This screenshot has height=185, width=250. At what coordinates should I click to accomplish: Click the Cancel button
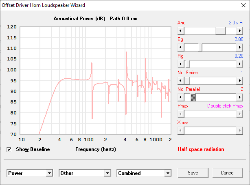(x=228, y=173)
